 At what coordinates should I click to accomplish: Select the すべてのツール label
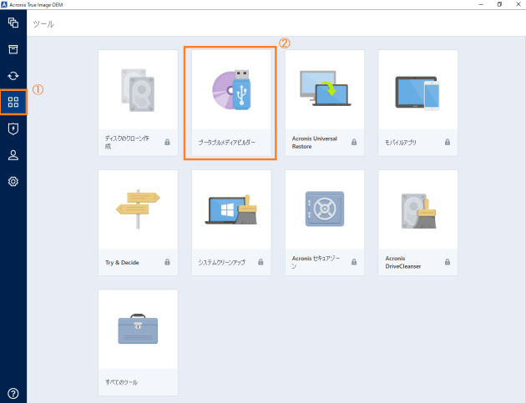pos(121,382)
